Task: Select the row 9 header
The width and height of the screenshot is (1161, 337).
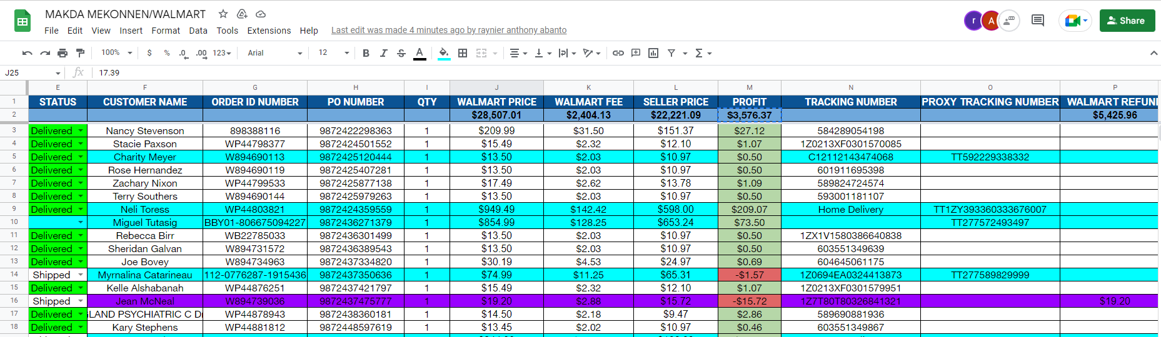Action: coord(14,209)
